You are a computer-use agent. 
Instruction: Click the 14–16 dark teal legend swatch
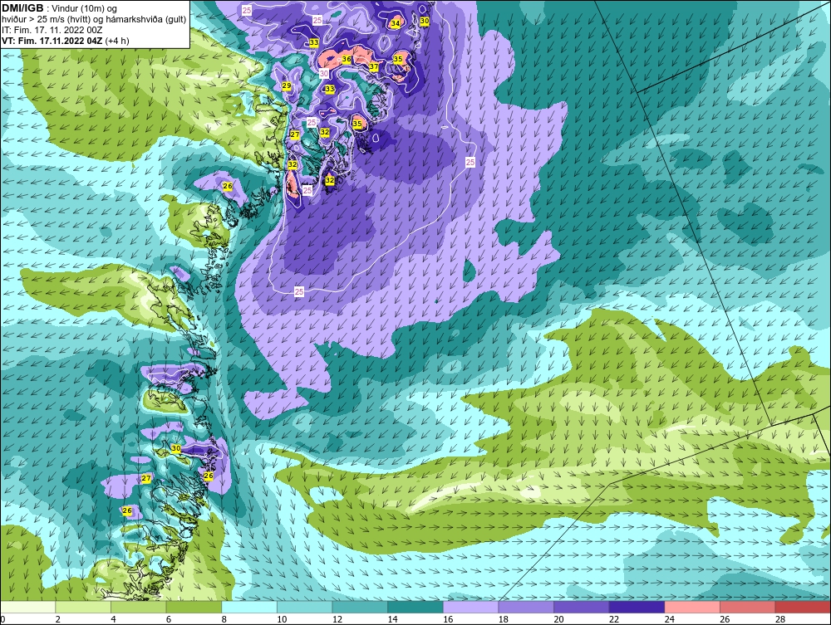click(x=415, y=607)
